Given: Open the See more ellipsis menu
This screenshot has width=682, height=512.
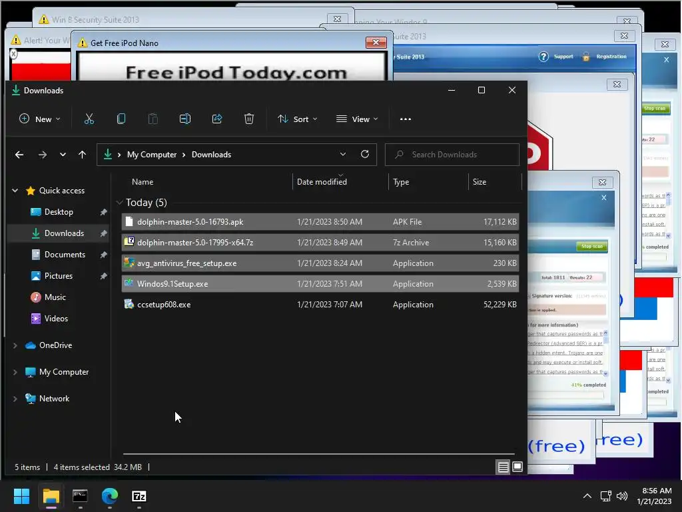Looking at the screenshot, I should pos(406,119).
